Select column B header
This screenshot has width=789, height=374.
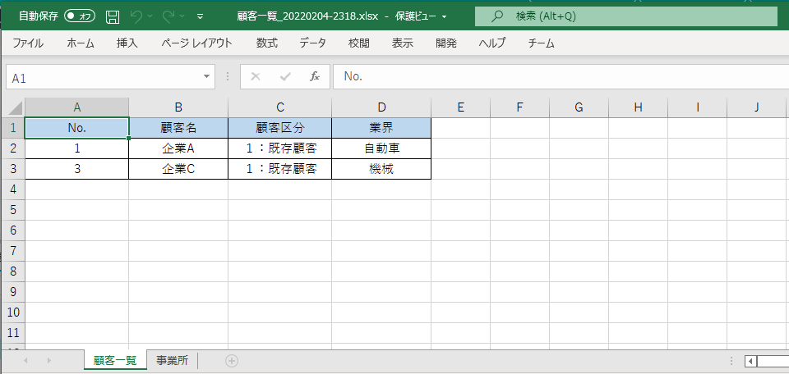pyautogui.click(x=178, y=107)
